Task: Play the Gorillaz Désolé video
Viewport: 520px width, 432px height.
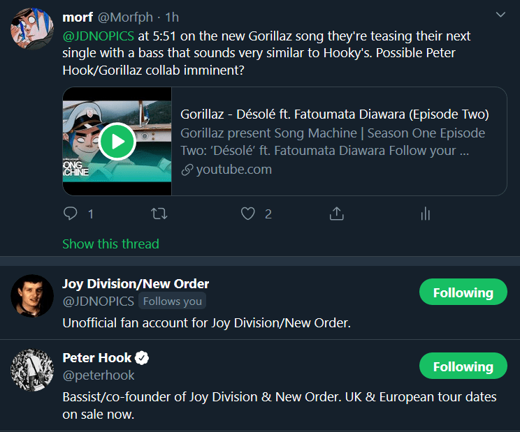Action: (117, 142)
